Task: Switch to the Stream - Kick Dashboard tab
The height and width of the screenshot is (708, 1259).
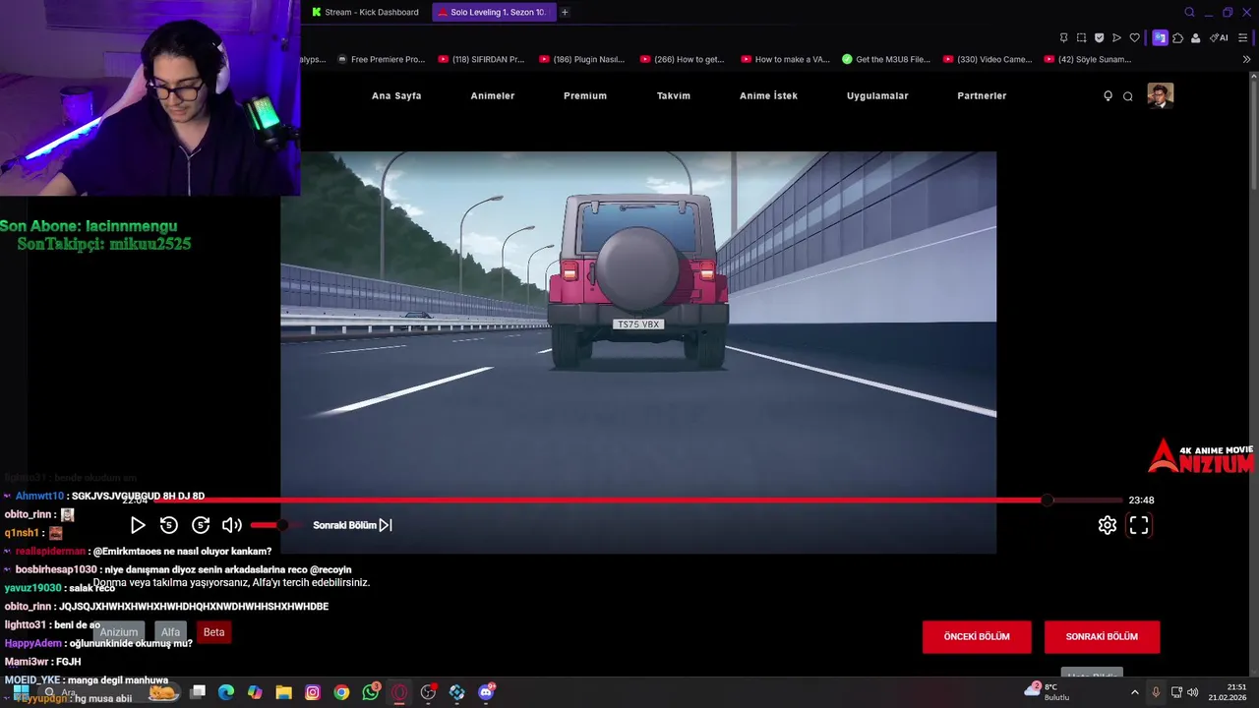Action: click(365, 12)
